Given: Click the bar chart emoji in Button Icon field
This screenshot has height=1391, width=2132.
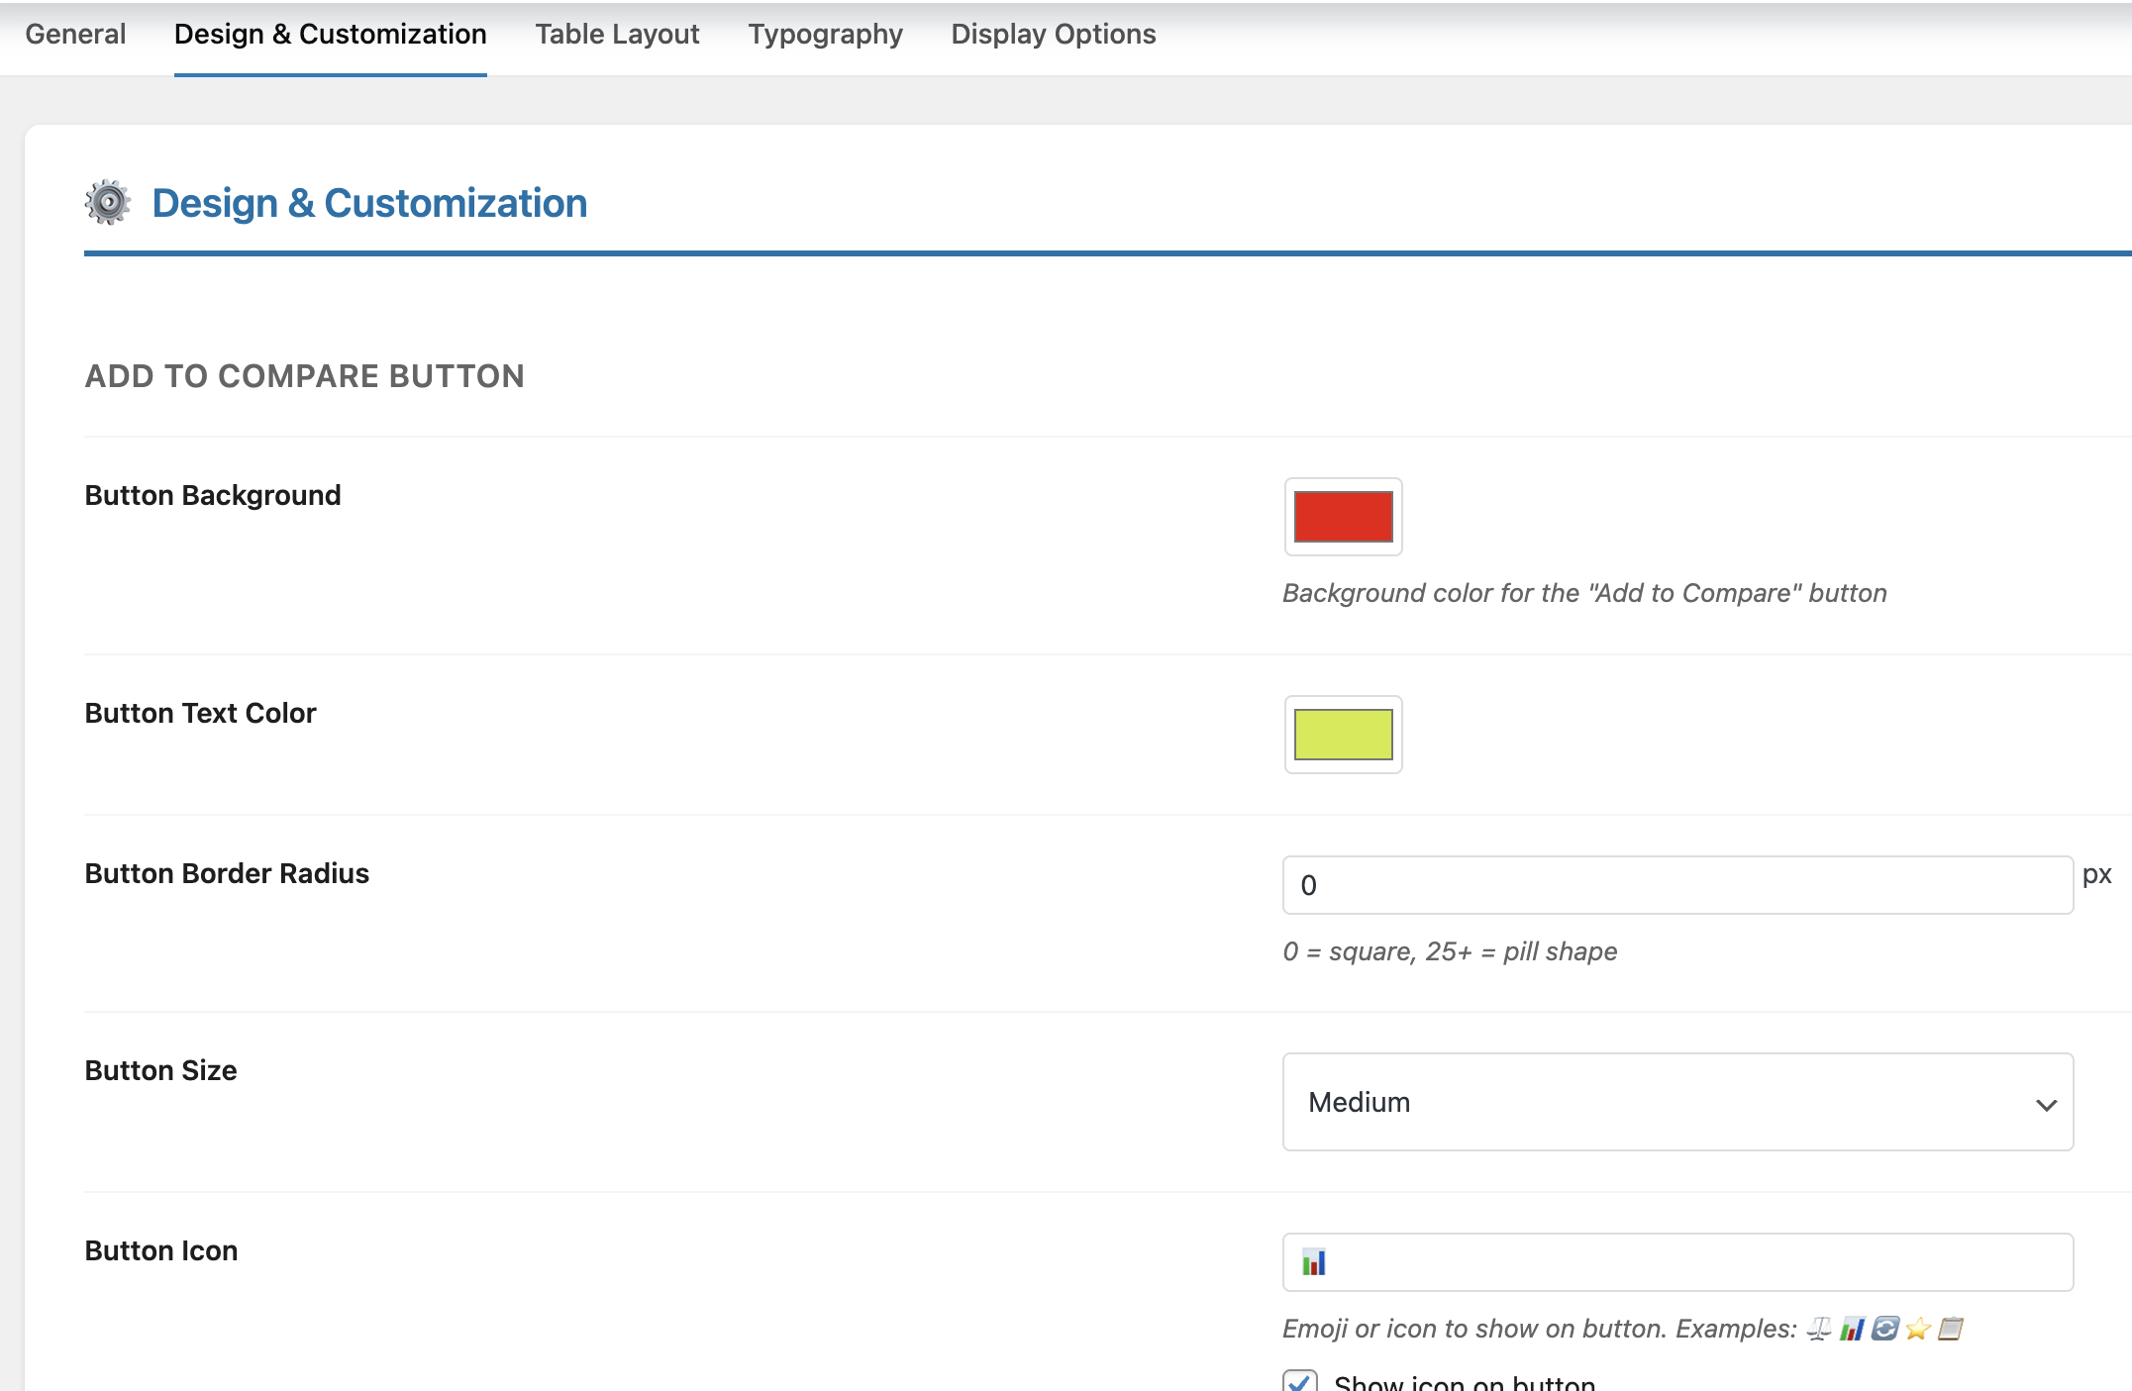Looking at the screenshot, I should [1313, 1262].
